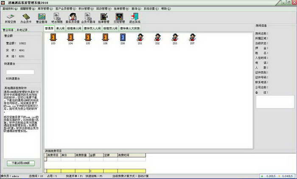This screenshot has height=179, width=297.
Task: Open the 挂单管理 toolbar icon
Action: point(104,18)
